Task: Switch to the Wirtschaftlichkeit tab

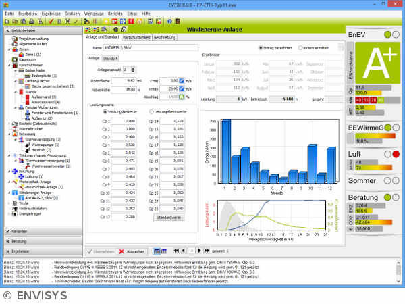Action: (136, 37)
